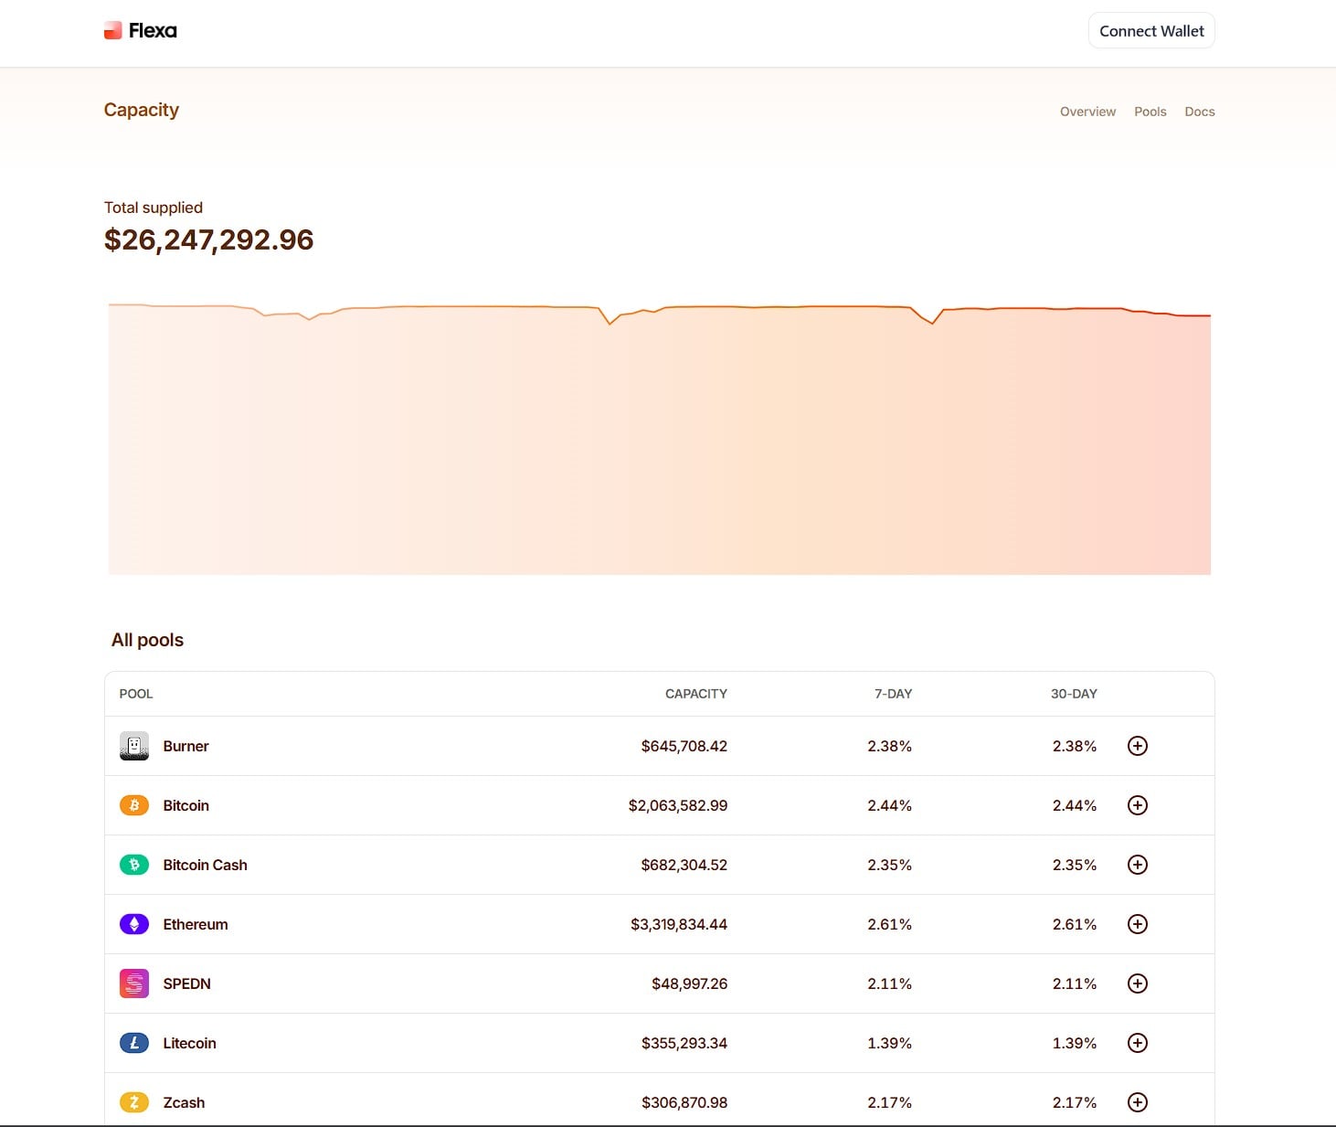The width and height of the screenshot is (1336, 1127).
Task: Click the Litecoin pool icon
Action: click(x=134, y=1043)
